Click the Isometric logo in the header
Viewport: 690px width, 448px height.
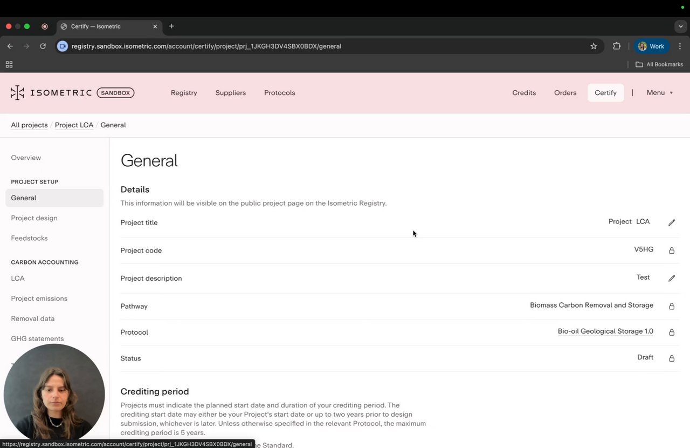51,93
